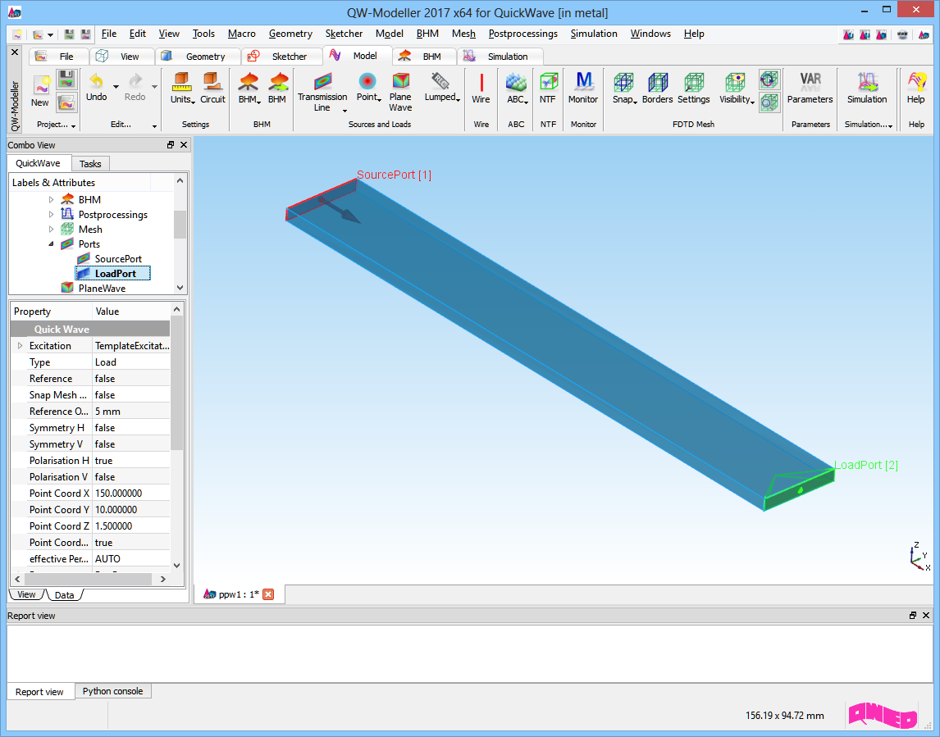Screen dimensions: 940x737
Task: Expand the Simulation... group options
Action: coord(890,125)
